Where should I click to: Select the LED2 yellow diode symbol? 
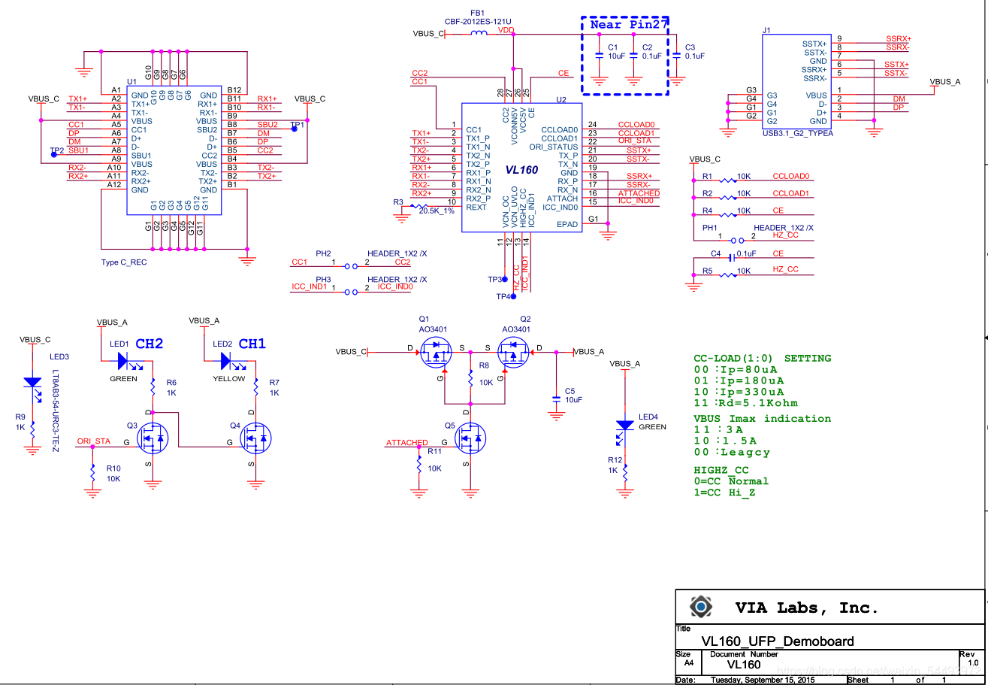224,360
